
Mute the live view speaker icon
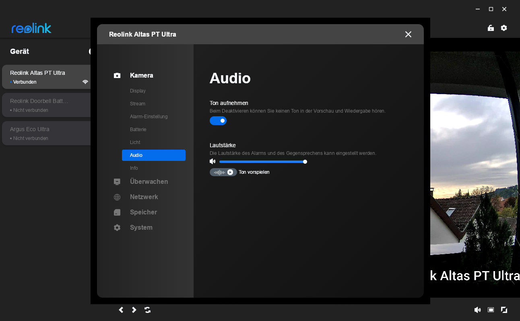(x=477, y=310)
